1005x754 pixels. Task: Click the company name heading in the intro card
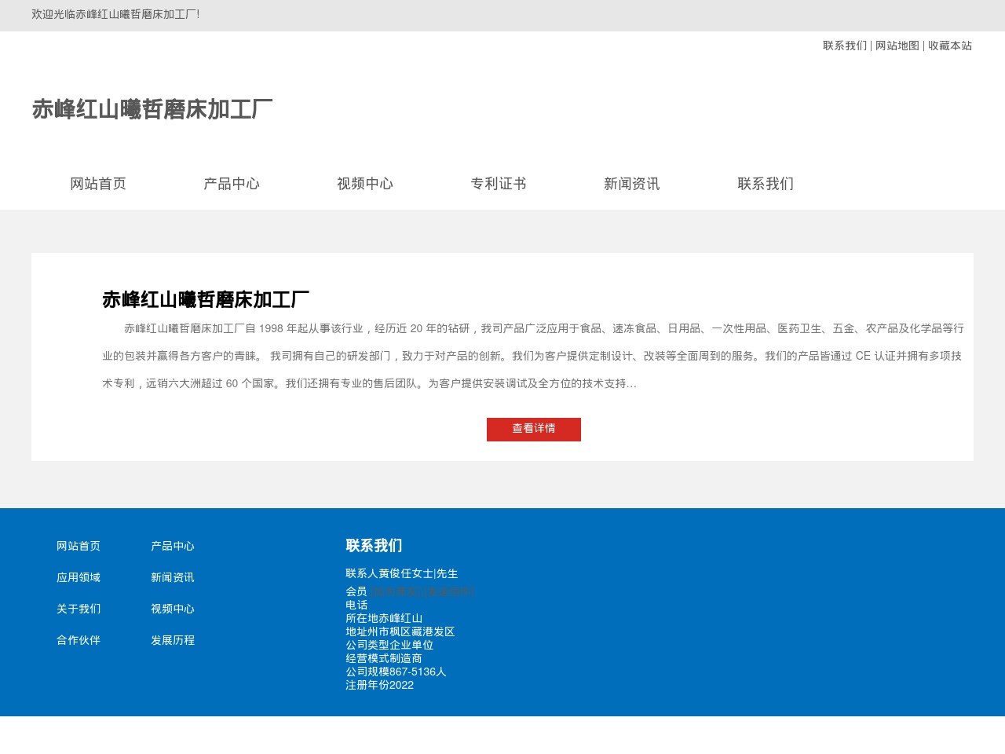click(x=206, y=299)
